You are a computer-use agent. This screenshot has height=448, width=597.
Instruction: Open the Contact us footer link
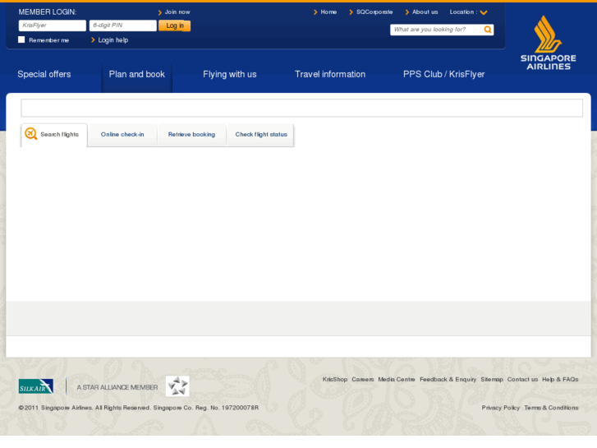point(522,380)
